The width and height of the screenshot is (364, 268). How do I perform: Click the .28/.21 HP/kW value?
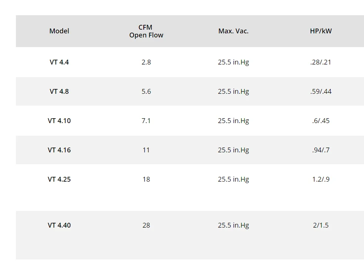321,62
